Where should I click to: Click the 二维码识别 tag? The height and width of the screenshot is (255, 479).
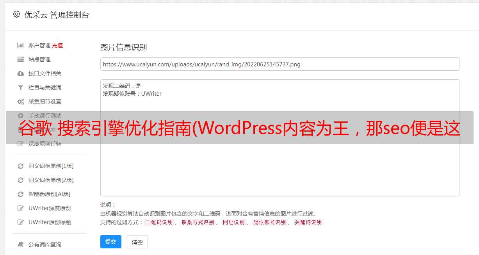(159, 222)
